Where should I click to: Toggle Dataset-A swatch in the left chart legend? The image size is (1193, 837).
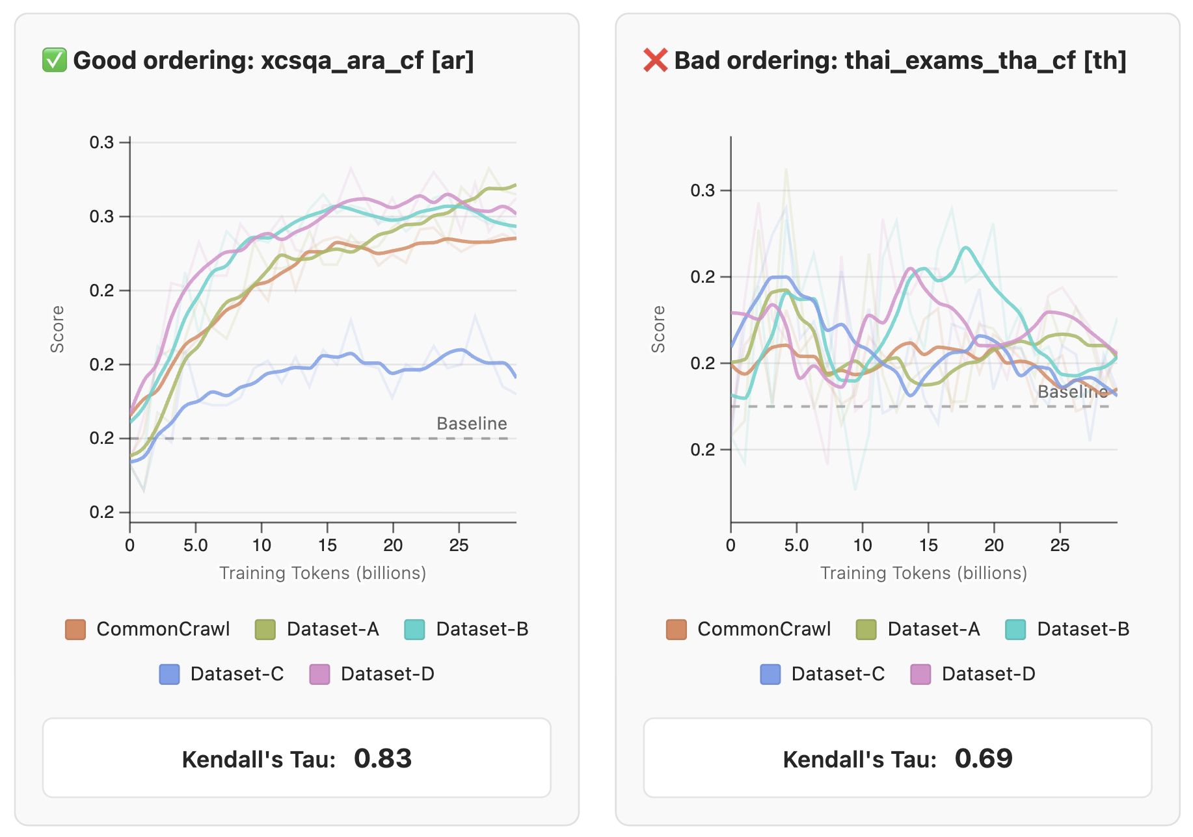pos(265,630)
